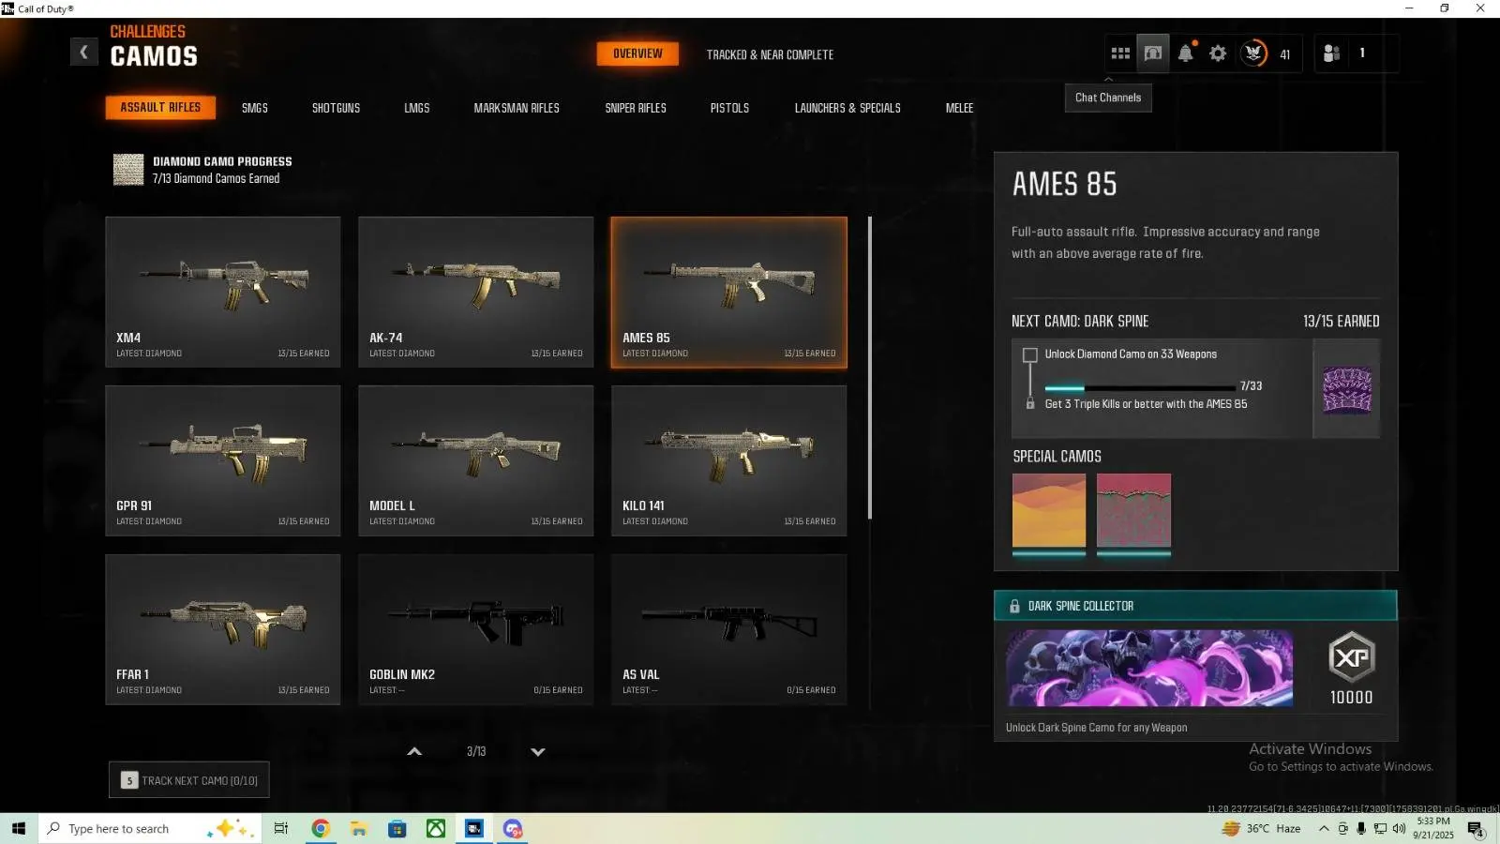
Task: Open the social party icon
Action: point(1331,53)
